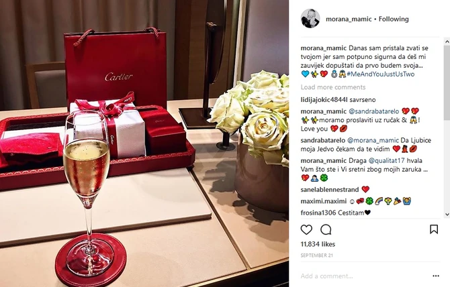Screen dimensions: 450x287
Task: Open lidijajokic4844l commenter profile
Action: click(x=324, y=100)
